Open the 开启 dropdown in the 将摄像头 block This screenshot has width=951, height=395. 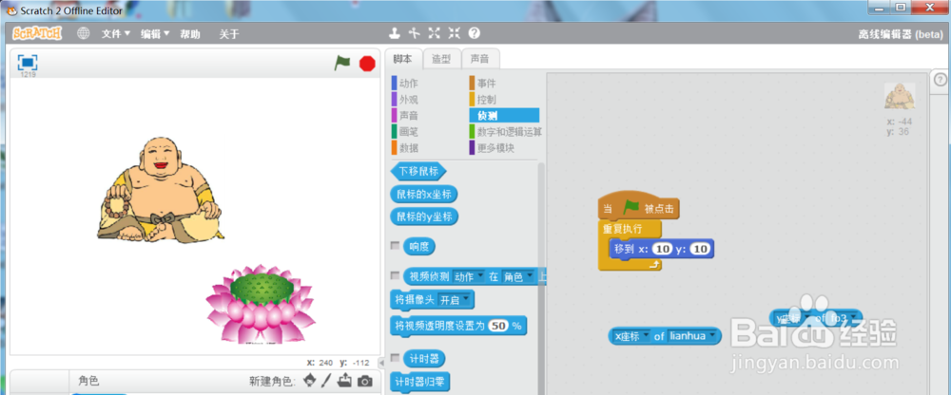coord(454,300)
